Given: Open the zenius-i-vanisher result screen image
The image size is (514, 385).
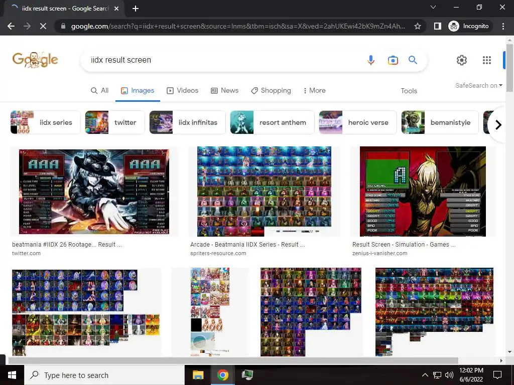Looking at the screenshot, I should (423, 191).
